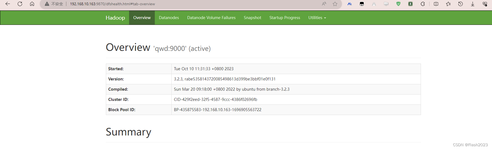The image size is (492, 149).
Task: Open the green shield adblock extension
Action: (x=398, y=4)
